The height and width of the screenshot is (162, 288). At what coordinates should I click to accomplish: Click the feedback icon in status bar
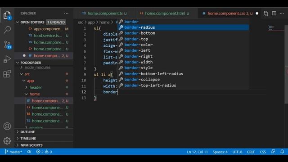pyautogui.click(x=273, y=152)
